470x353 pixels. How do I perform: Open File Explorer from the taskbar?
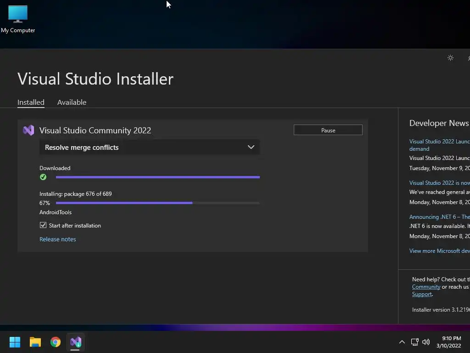click(x=35, y=342)
